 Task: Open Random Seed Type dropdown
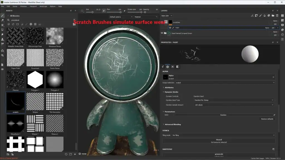[x=234, y=100]
